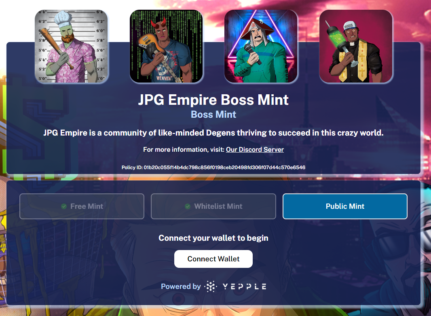Click the Powered by label
431x316 pixels.
[181, 286]
